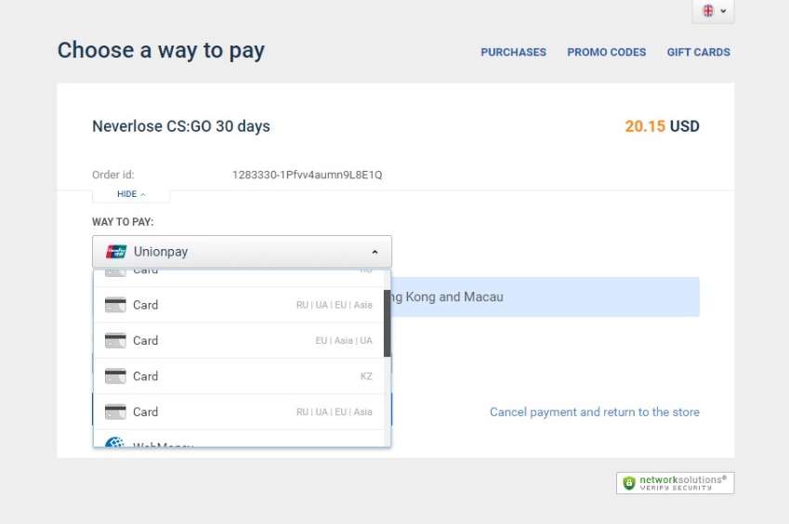Image resolution: width=789 pixels, height=524 pixels.
Task: Click the Network Solutions shield lock icon
Action: tap(629, 483)
